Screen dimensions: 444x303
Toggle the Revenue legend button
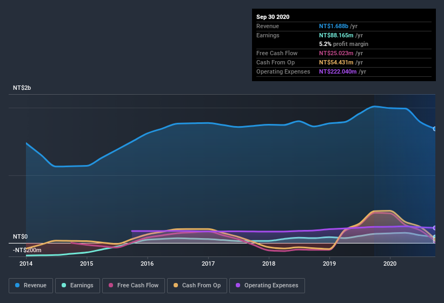tap(31, 286)
